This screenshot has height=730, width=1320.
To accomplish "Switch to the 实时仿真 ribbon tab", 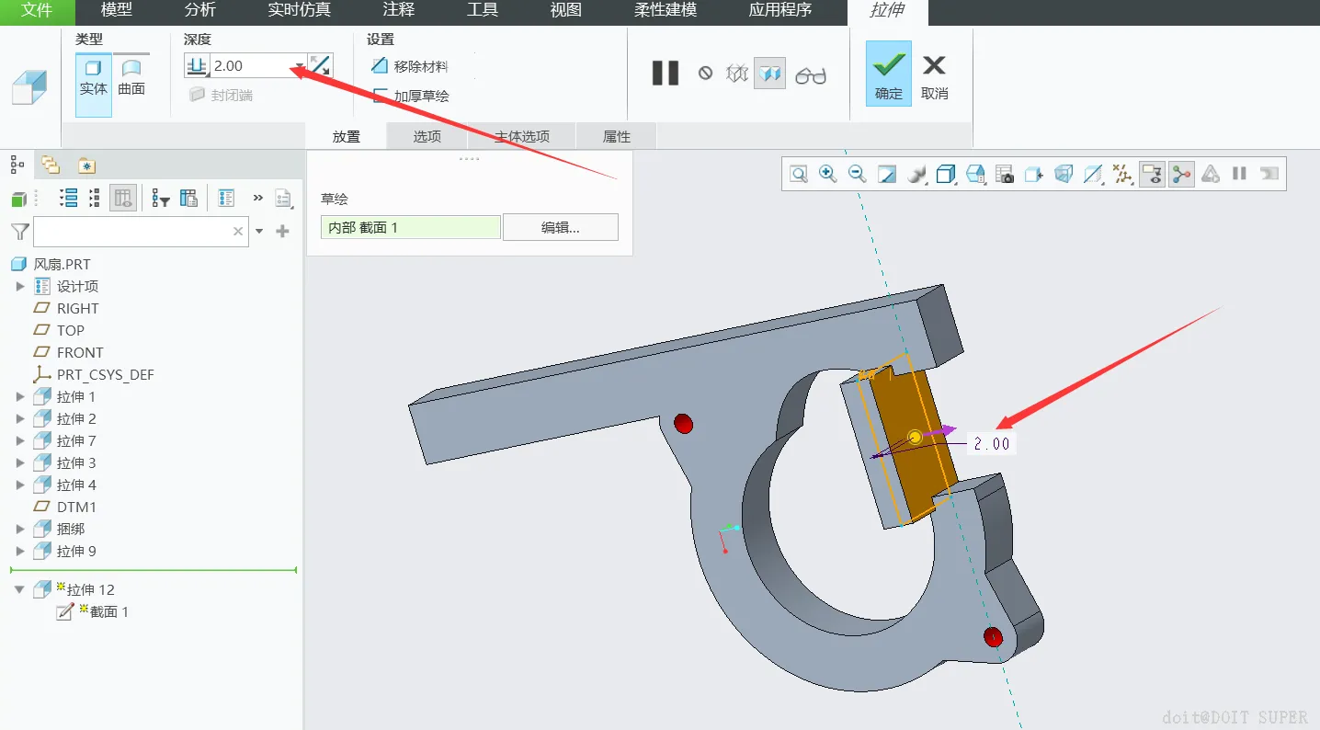I will click(x=300, y=11).
